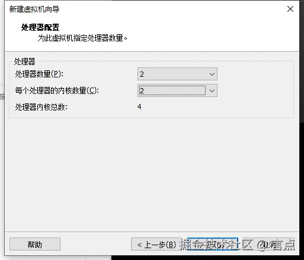The width and height of the screenshot is (304, 260).
Task: Click the empty gray area below the processor group
Action: [x=152, y=173]
